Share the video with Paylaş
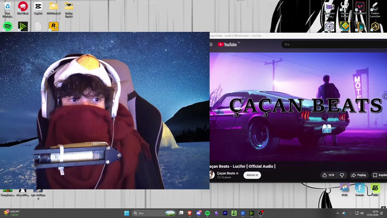This screenshot has height=218, width=387. coord(359,175)
